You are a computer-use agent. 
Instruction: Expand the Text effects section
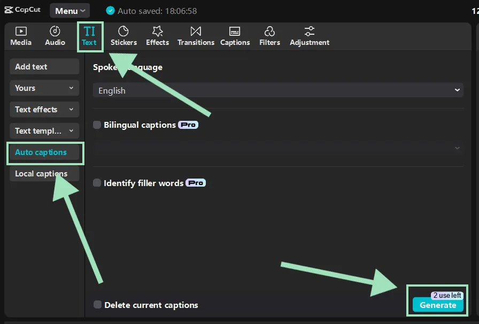(44, 110)
